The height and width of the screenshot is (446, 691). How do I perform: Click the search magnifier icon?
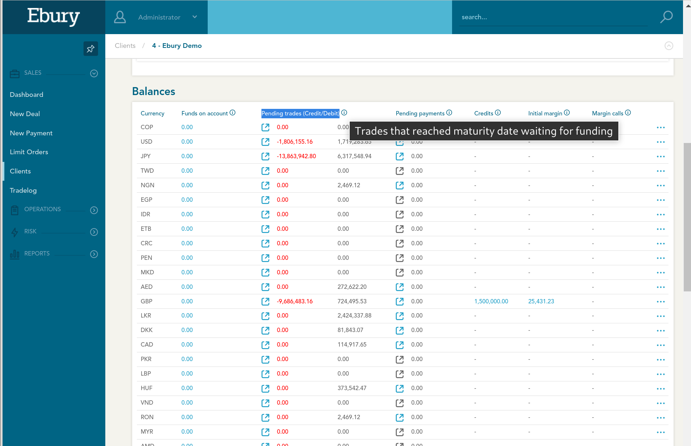coord(666,17)
